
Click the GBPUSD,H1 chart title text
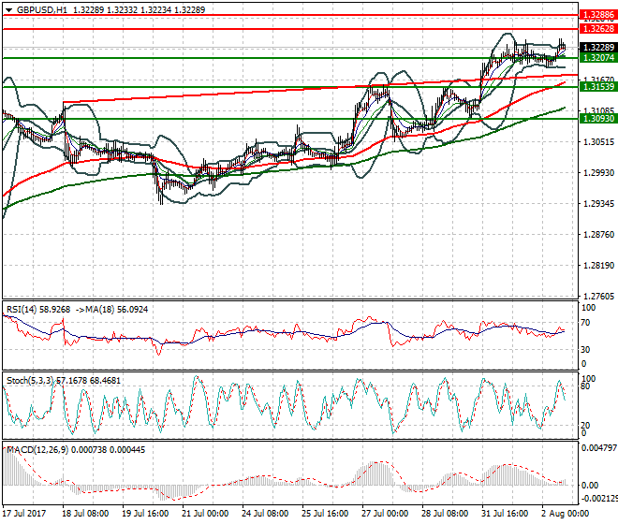click(42, 10)
